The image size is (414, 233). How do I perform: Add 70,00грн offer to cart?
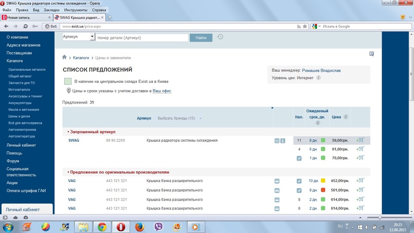point(361,158)
